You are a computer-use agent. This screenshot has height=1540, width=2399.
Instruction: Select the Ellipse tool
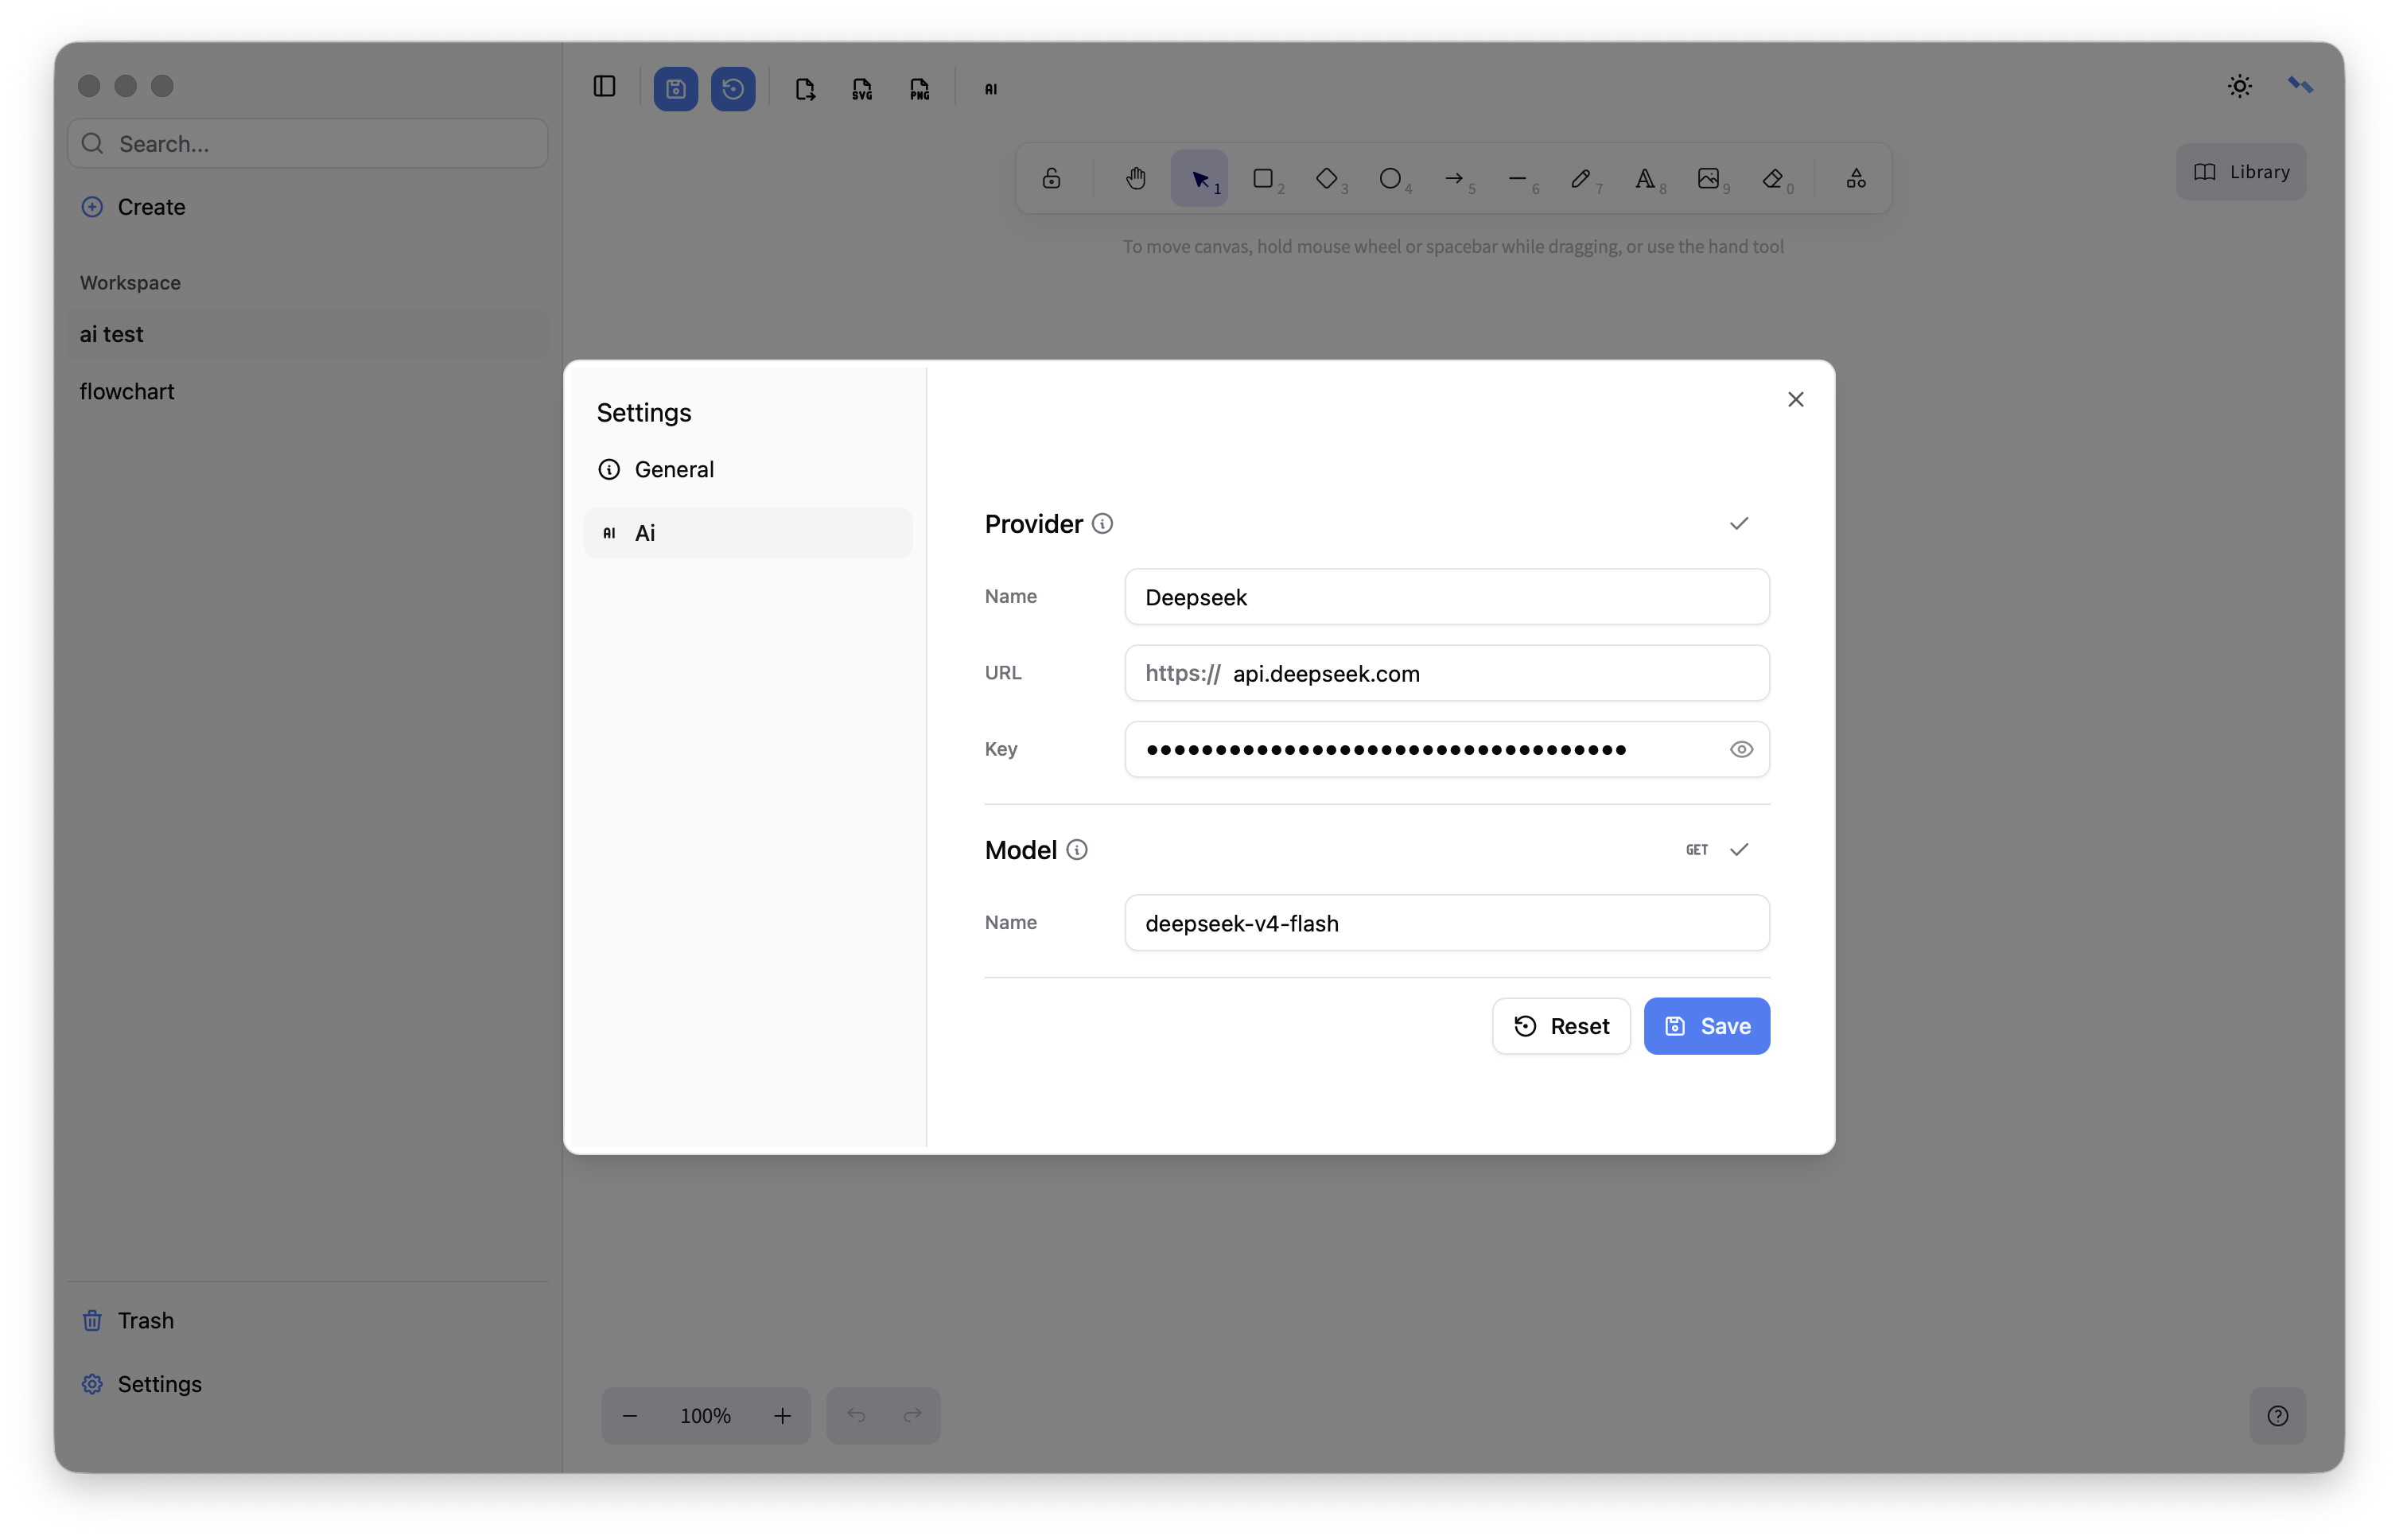point(1390,179)
